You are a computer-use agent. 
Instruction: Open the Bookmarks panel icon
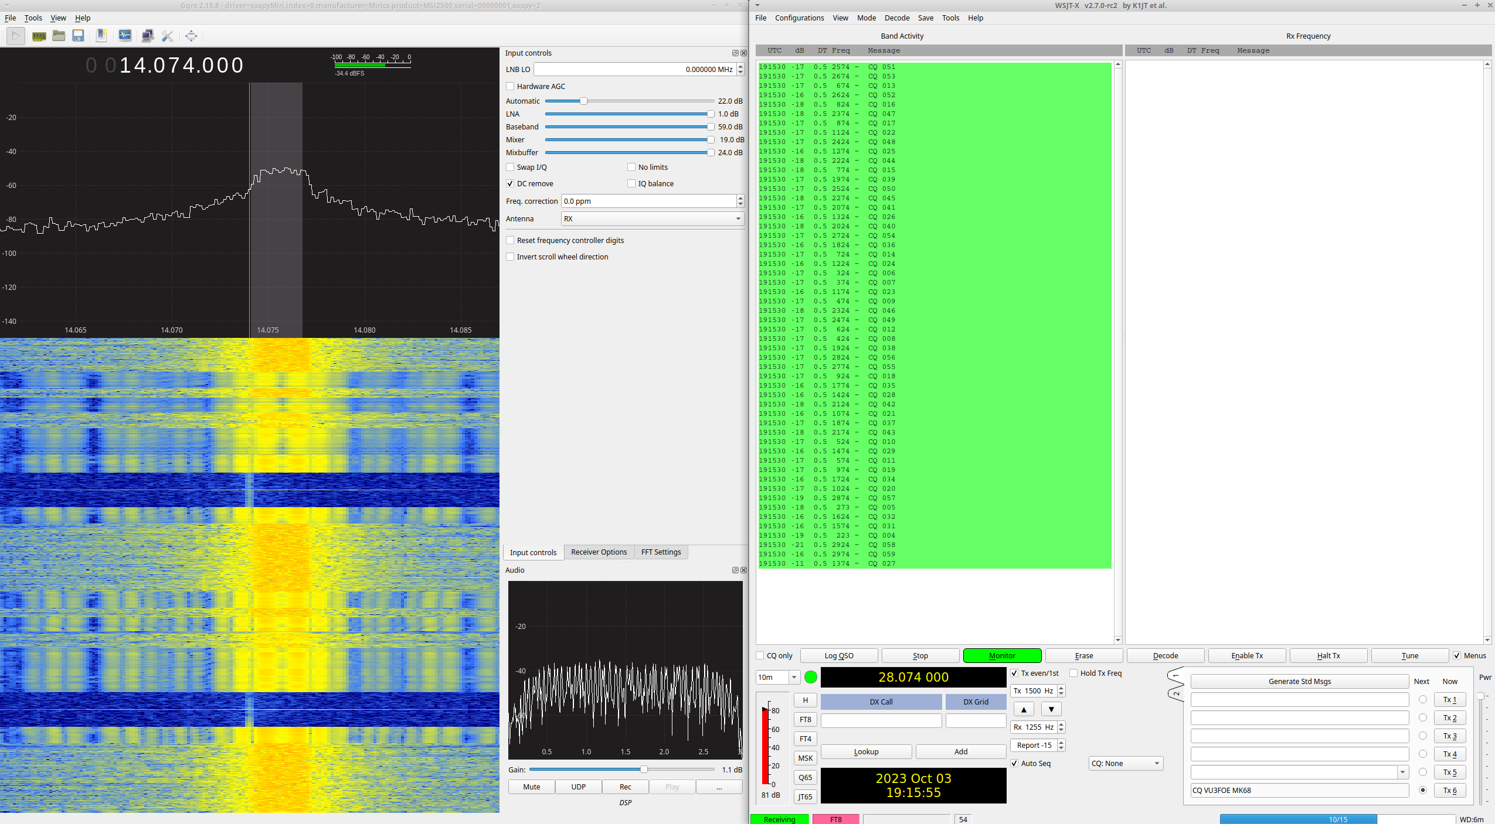point(102,36)
